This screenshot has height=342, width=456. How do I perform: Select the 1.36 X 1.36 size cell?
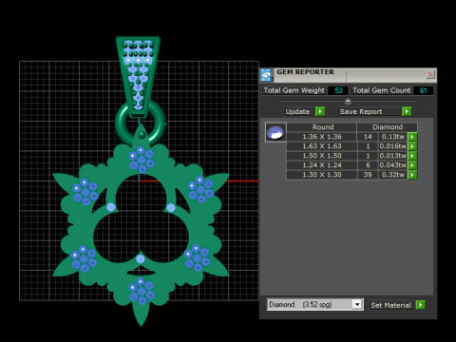tap(322, 137)
